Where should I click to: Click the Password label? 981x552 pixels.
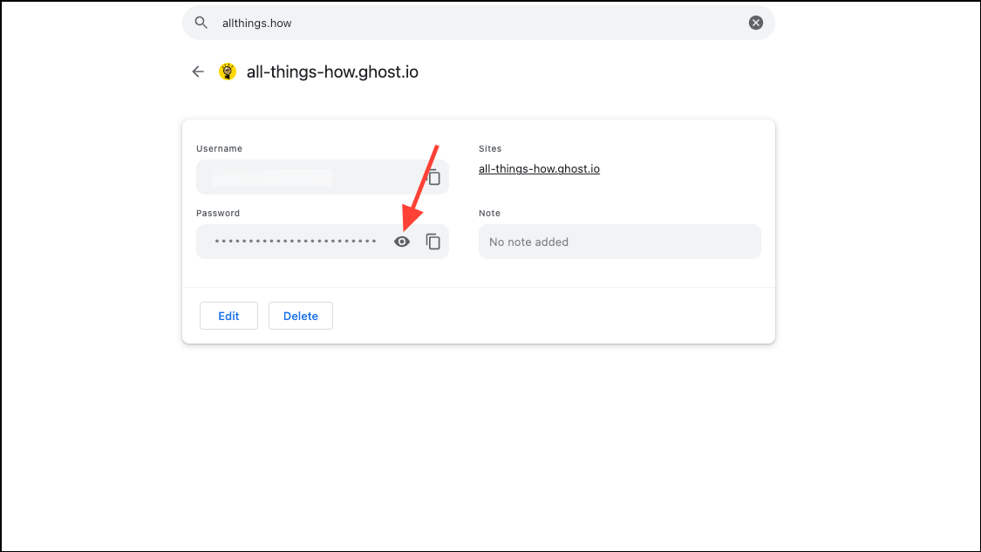(x=218, y=214)
